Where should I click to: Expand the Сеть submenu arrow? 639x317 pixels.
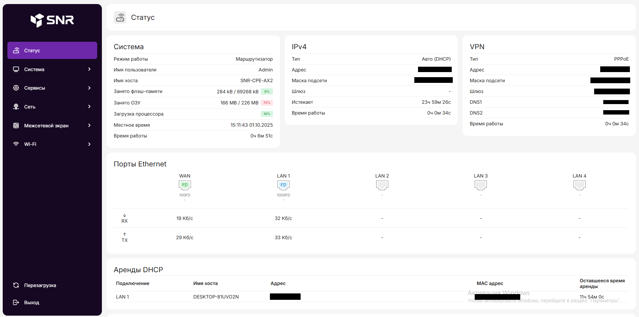pos(89,106)
